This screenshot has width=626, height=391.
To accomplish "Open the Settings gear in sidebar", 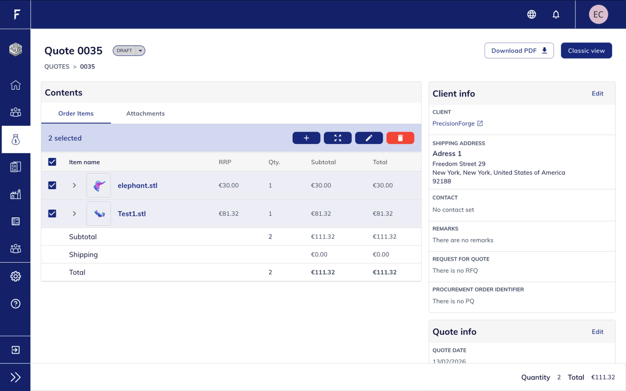I will [x=16, y=276].
